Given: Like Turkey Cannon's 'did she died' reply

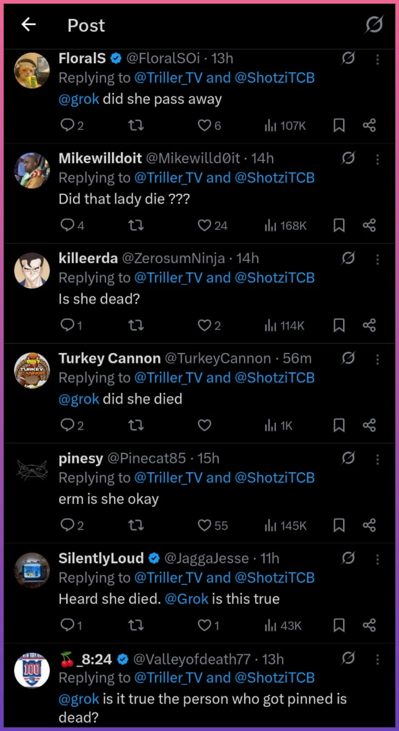Looking at the screenshot, I should (204, 425).
